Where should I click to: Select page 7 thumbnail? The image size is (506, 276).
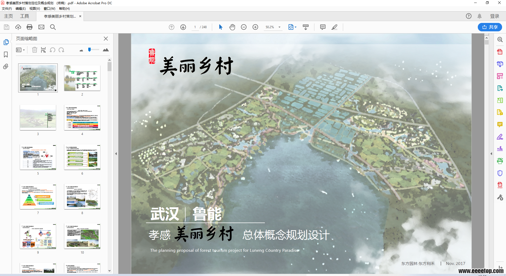point(38,196)
